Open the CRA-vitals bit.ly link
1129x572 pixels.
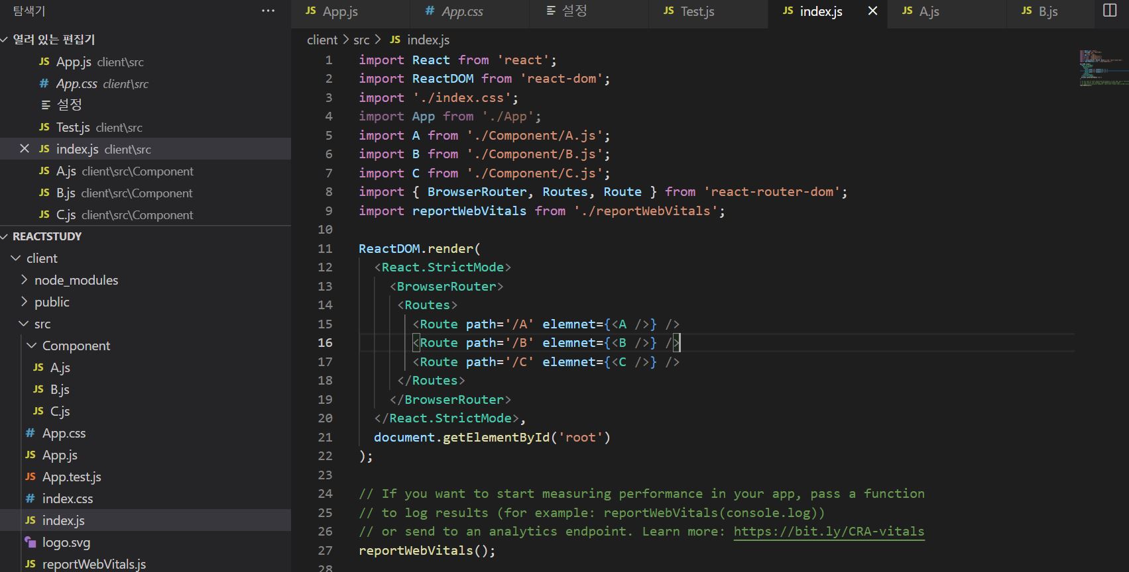(828, 532)
